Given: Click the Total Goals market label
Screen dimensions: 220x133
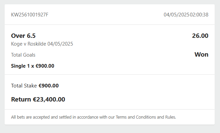Looking at the screenshot, I should (23, 55).
